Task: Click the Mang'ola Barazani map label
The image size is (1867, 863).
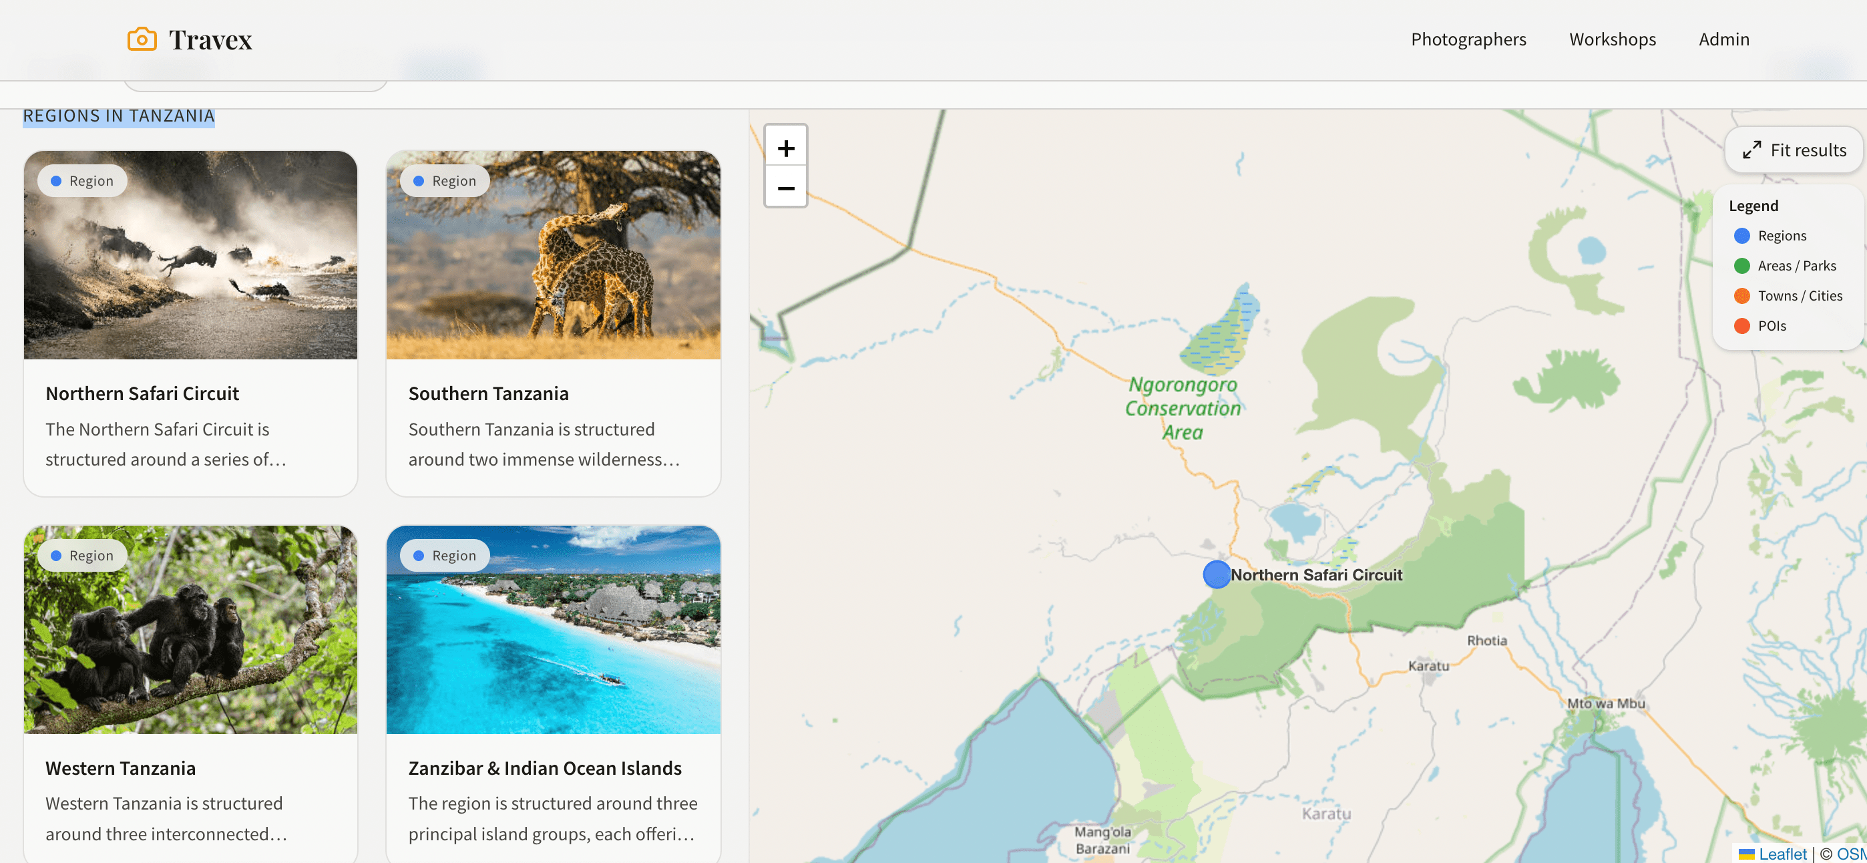Action: 1102,840
